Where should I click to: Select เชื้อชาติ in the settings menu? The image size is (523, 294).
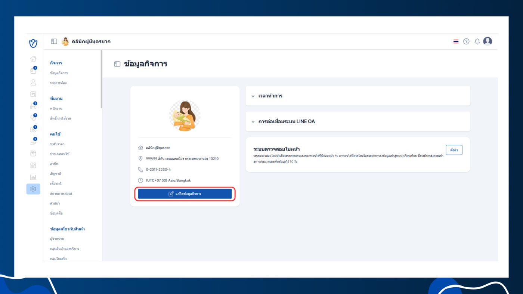56,184
